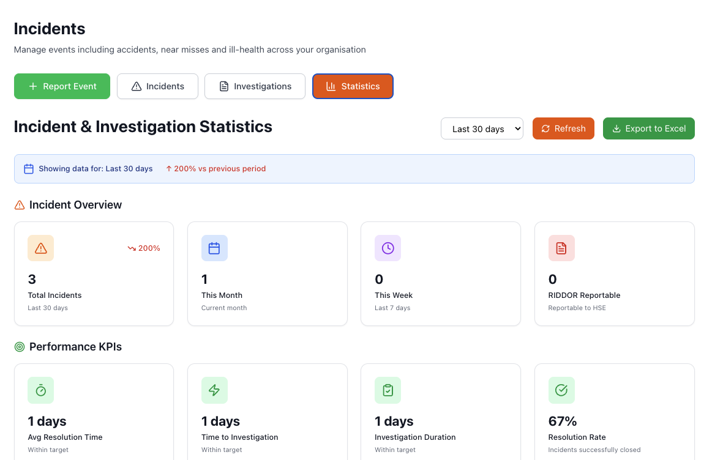The width and height of the screenshot is (723, 460).
Task: Click the clock icon on This Week card
Action: point(388,248)
